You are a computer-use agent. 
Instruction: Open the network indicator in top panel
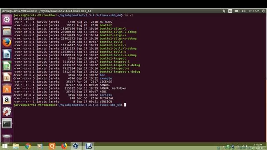pyautogui.click(x=224, y=11)
